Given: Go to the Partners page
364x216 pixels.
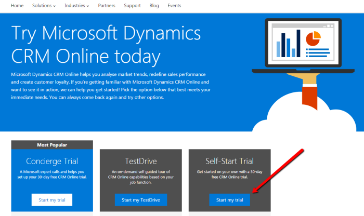Looking at the screenshot, I should [107, 6].
